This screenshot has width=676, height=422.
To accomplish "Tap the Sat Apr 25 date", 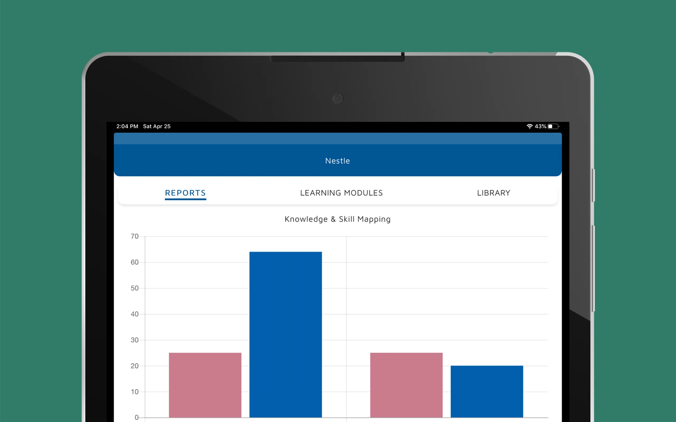I will tap(157, 126).
